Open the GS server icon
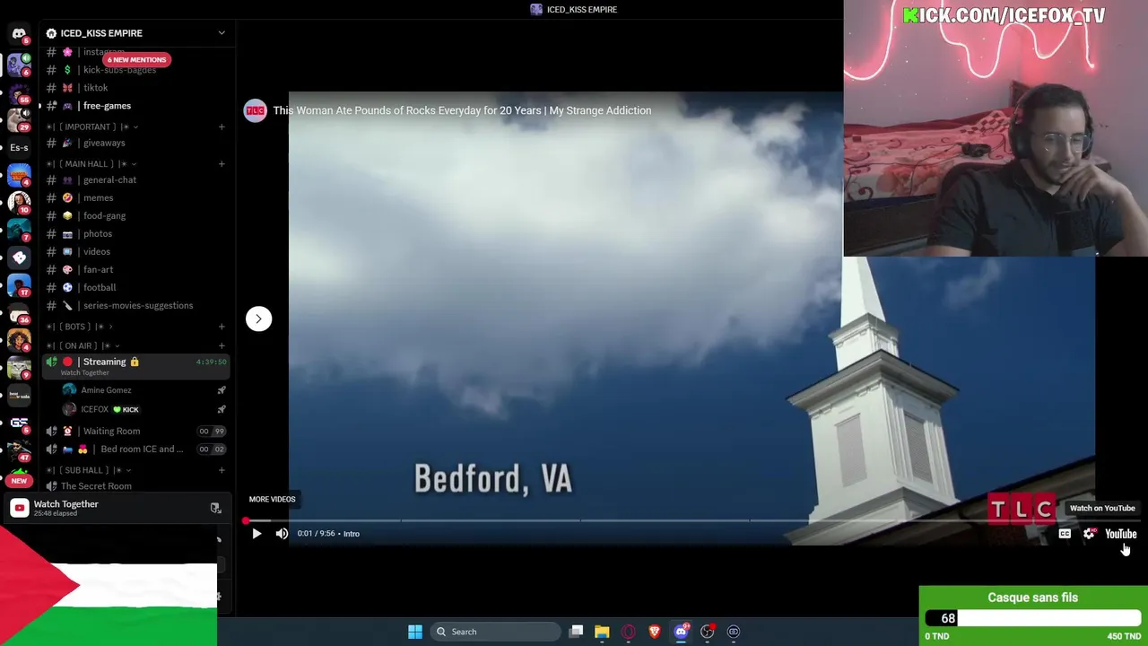 point(19,423)
